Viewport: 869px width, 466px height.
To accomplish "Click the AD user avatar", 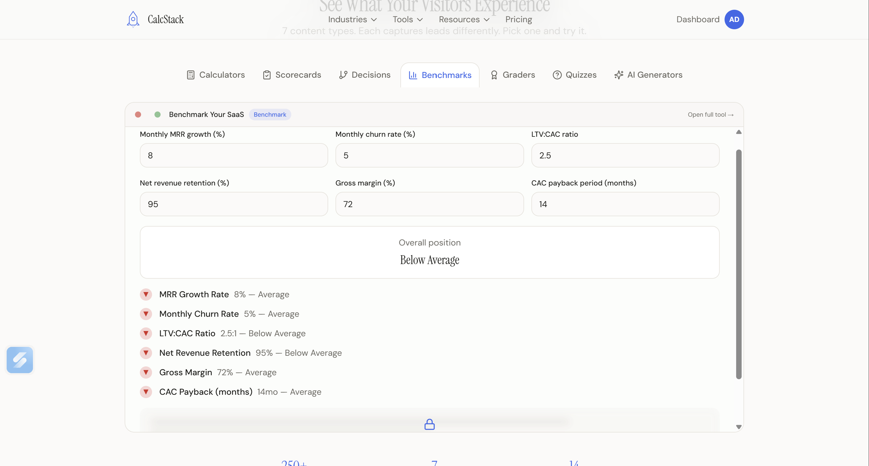I will click(734, 19).
